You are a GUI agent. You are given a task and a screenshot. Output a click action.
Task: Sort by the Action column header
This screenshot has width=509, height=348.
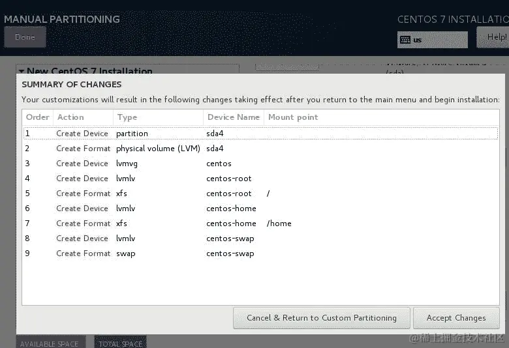(x=83, y=117)
